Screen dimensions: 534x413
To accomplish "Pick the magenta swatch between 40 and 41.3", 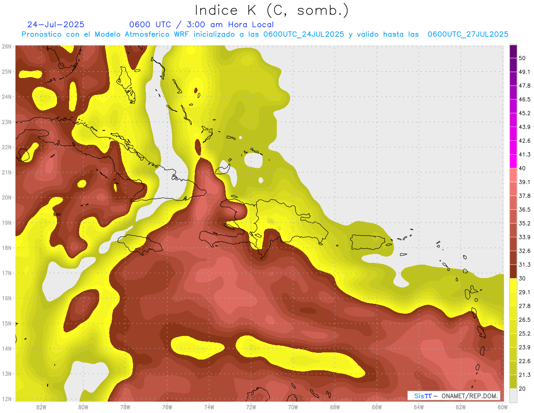I will click(x=513, y=161).
